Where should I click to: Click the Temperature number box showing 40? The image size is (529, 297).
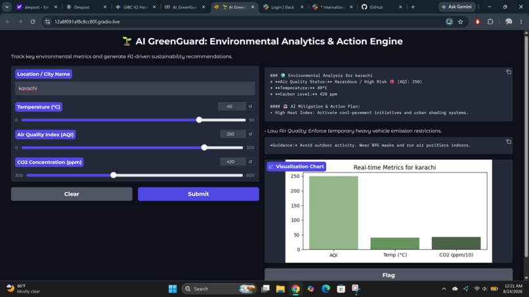pyautogui.click(x=232, y=106)
